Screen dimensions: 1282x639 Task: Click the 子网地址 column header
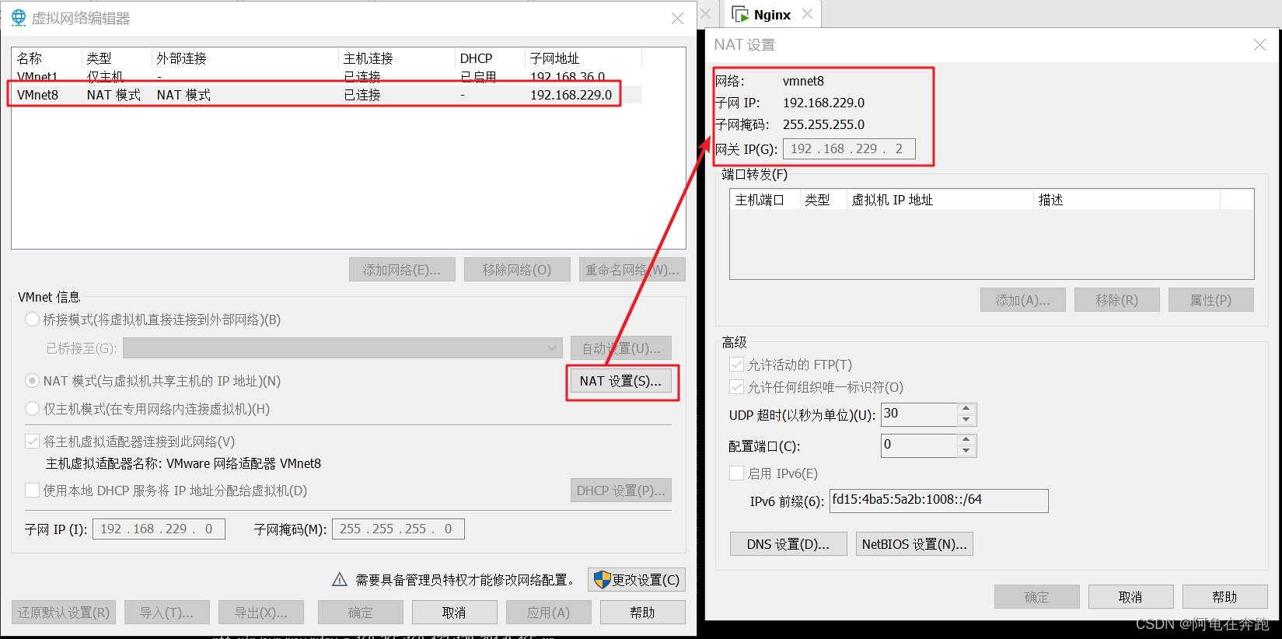coord(583,58)
